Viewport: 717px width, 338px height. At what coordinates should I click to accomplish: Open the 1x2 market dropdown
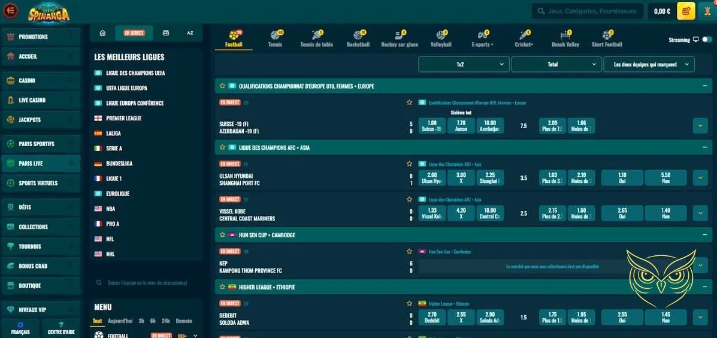pos(464,64)
